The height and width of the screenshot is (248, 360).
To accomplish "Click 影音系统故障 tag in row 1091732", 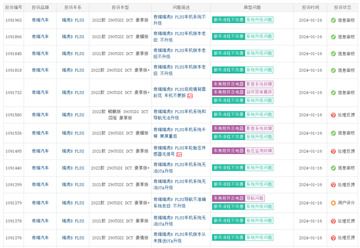I will [x=259, y=84].
